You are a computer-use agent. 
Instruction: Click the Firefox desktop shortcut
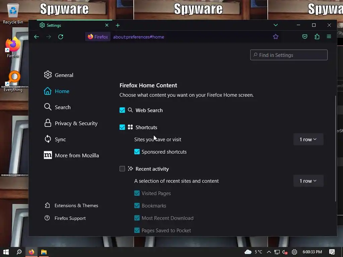(x=13, y=47)
